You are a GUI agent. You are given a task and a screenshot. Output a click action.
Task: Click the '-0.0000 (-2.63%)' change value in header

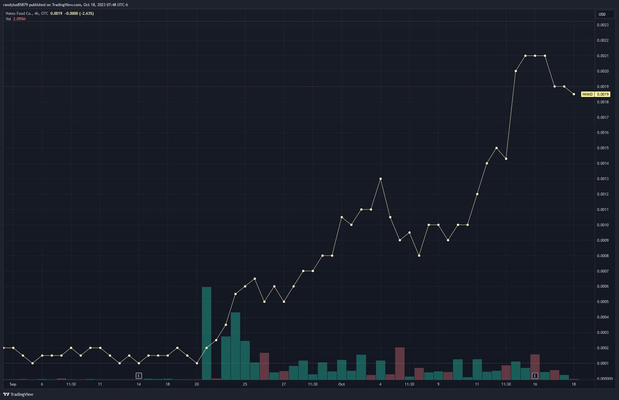coord(79,13)
